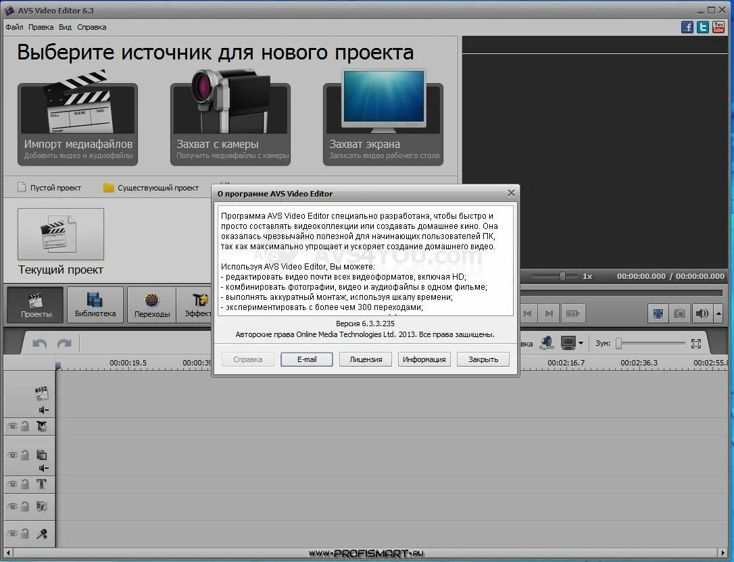Jump to next frame in the player
734x562 pixels.
549,313
